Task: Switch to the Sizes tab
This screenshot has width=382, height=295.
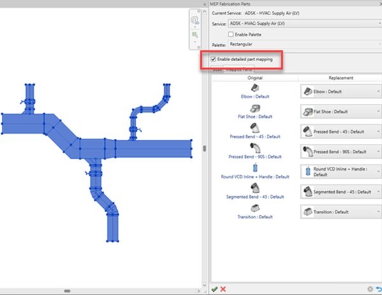Action: (x=216, y=71)
